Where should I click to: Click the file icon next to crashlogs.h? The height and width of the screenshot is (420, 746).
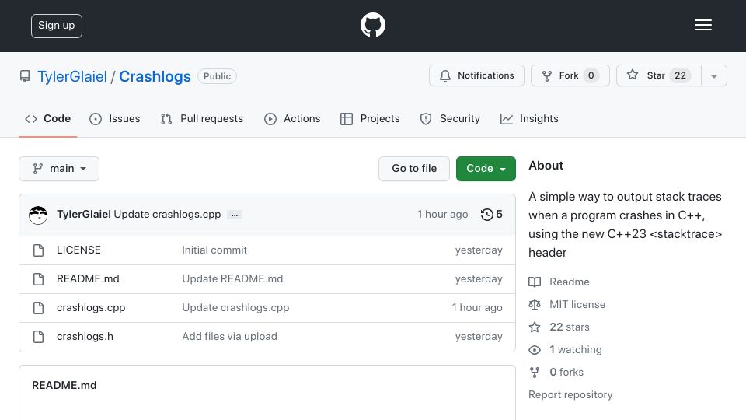39,337
